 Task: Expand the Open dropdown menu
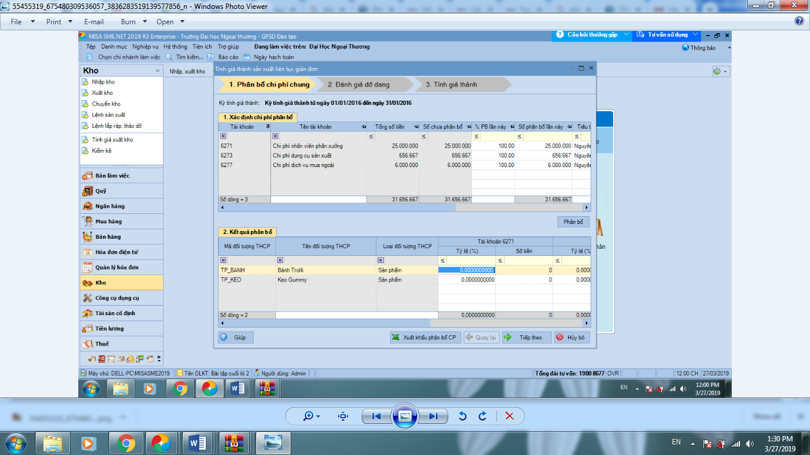pos(170,21)
